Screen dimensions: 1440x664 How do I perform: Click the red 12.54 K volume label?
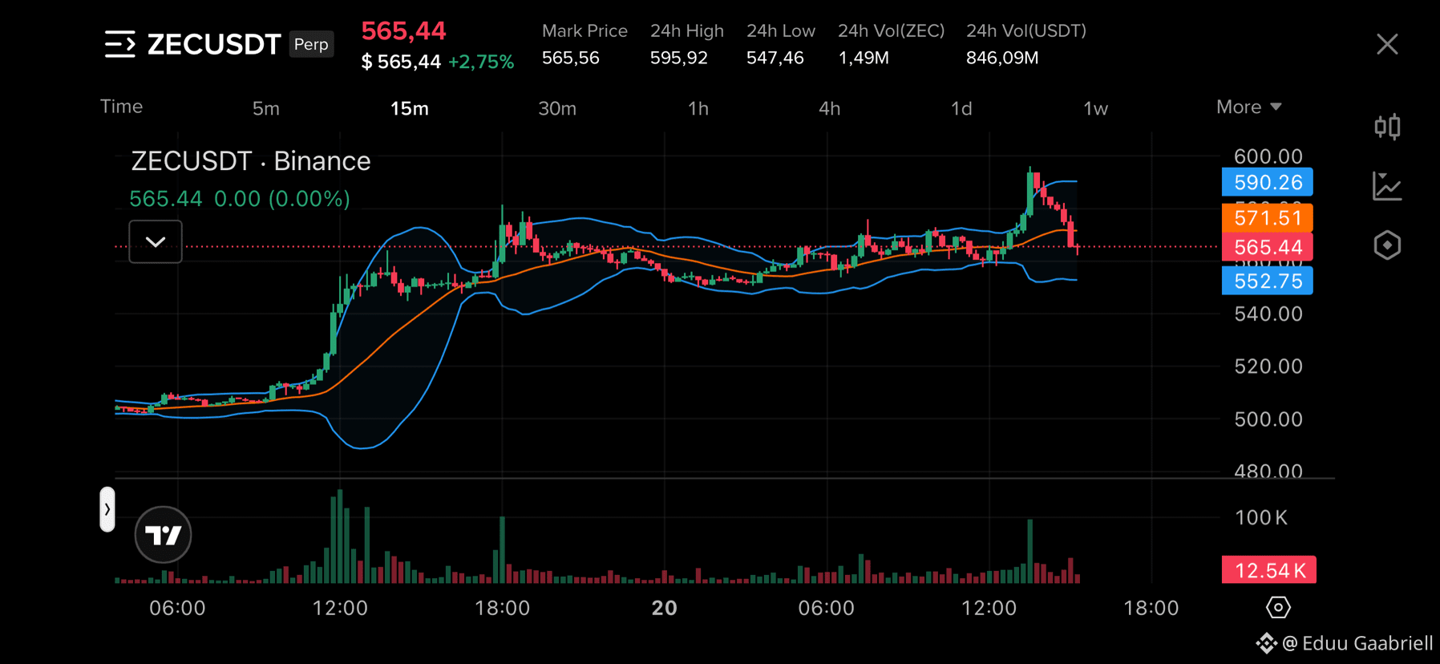pyautogui.click(x=1269, y=570)
